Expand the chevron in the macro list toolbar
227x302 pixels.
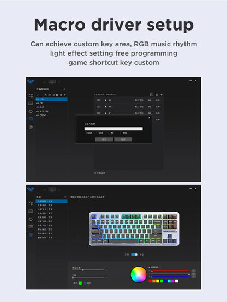[x=38, y=95]
